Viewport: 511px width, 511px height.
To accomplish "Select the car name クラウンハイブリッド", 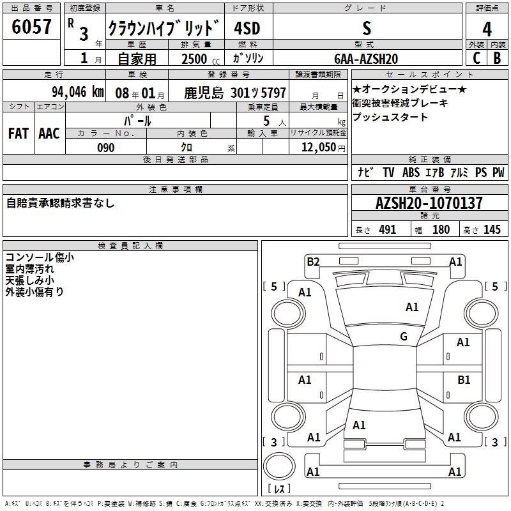I will [164, 28].
